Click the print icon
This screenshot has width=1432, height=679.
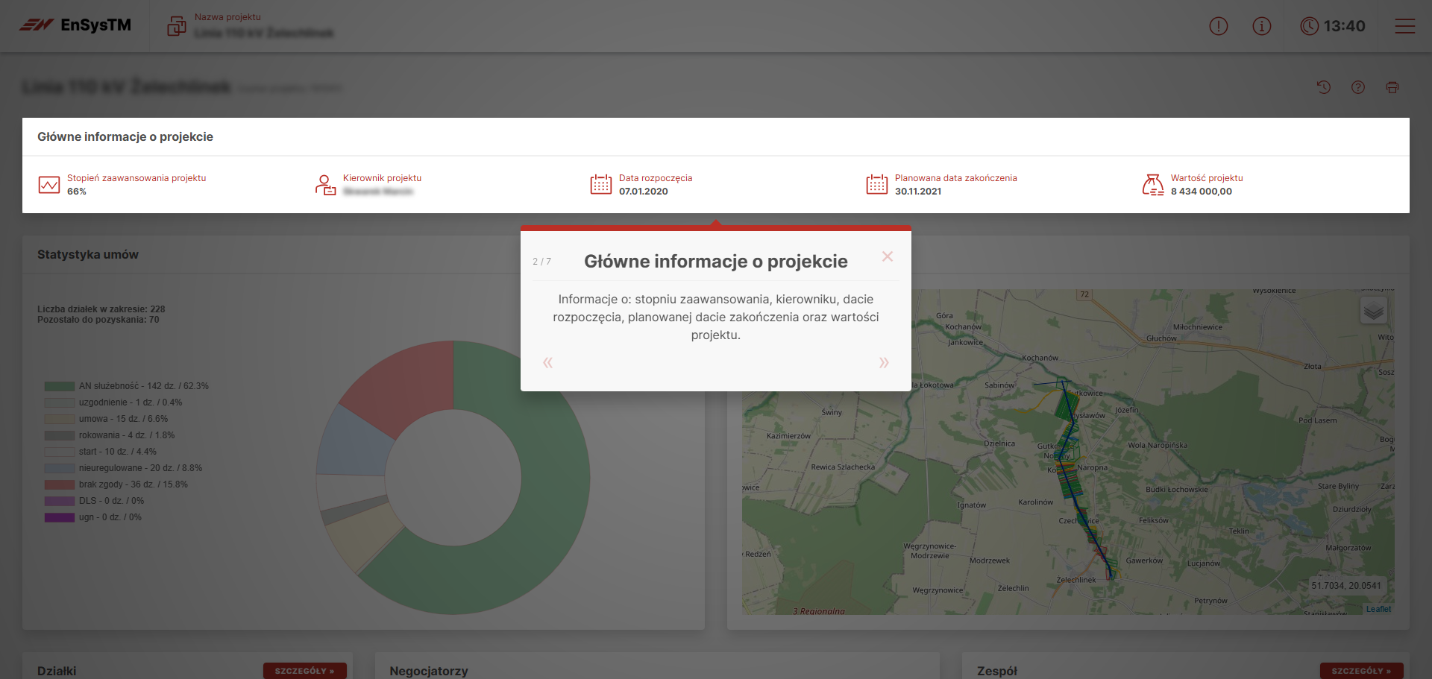coord(1392,87)
